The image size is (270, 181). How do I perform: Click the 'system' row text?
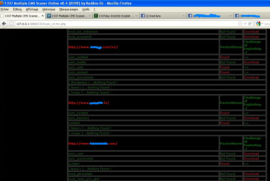74,164
